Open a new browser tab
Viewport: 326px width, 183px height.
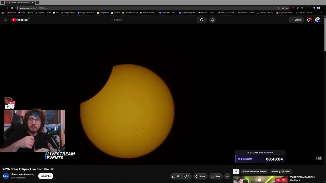(x=37, y=3)
